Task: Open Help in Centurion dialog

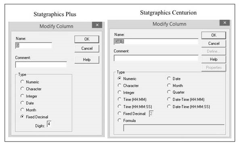Action: [x=214, y=59]
